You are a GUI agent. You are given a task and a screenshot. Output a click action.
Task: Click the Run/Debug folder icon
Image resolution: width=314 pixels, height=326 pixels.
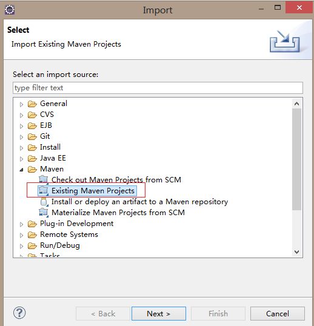(32, 246)
